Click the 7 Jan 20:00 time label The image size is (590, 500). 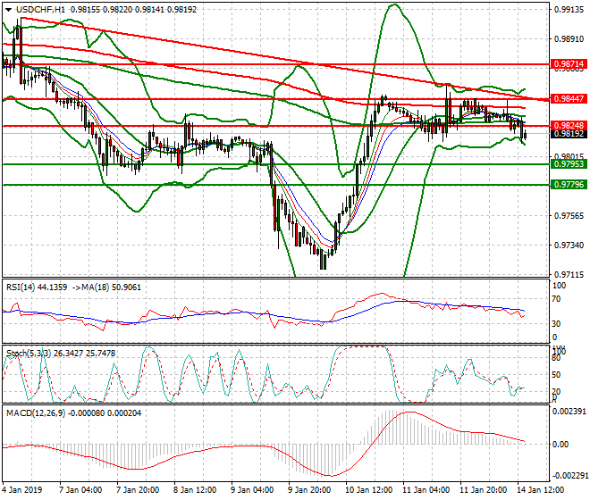coord(138,490)
